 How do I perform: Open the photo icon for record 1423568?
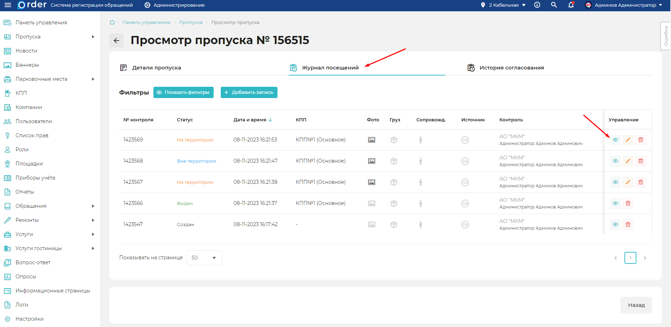(x=372, y=161)
